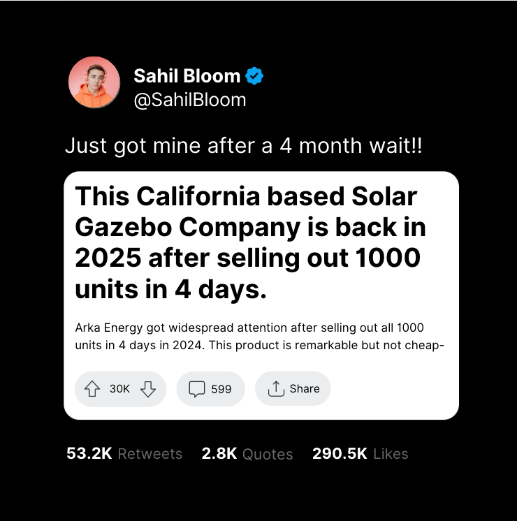
Task: Open Sahil Bloom's profile picture
Action: (94, 82)
